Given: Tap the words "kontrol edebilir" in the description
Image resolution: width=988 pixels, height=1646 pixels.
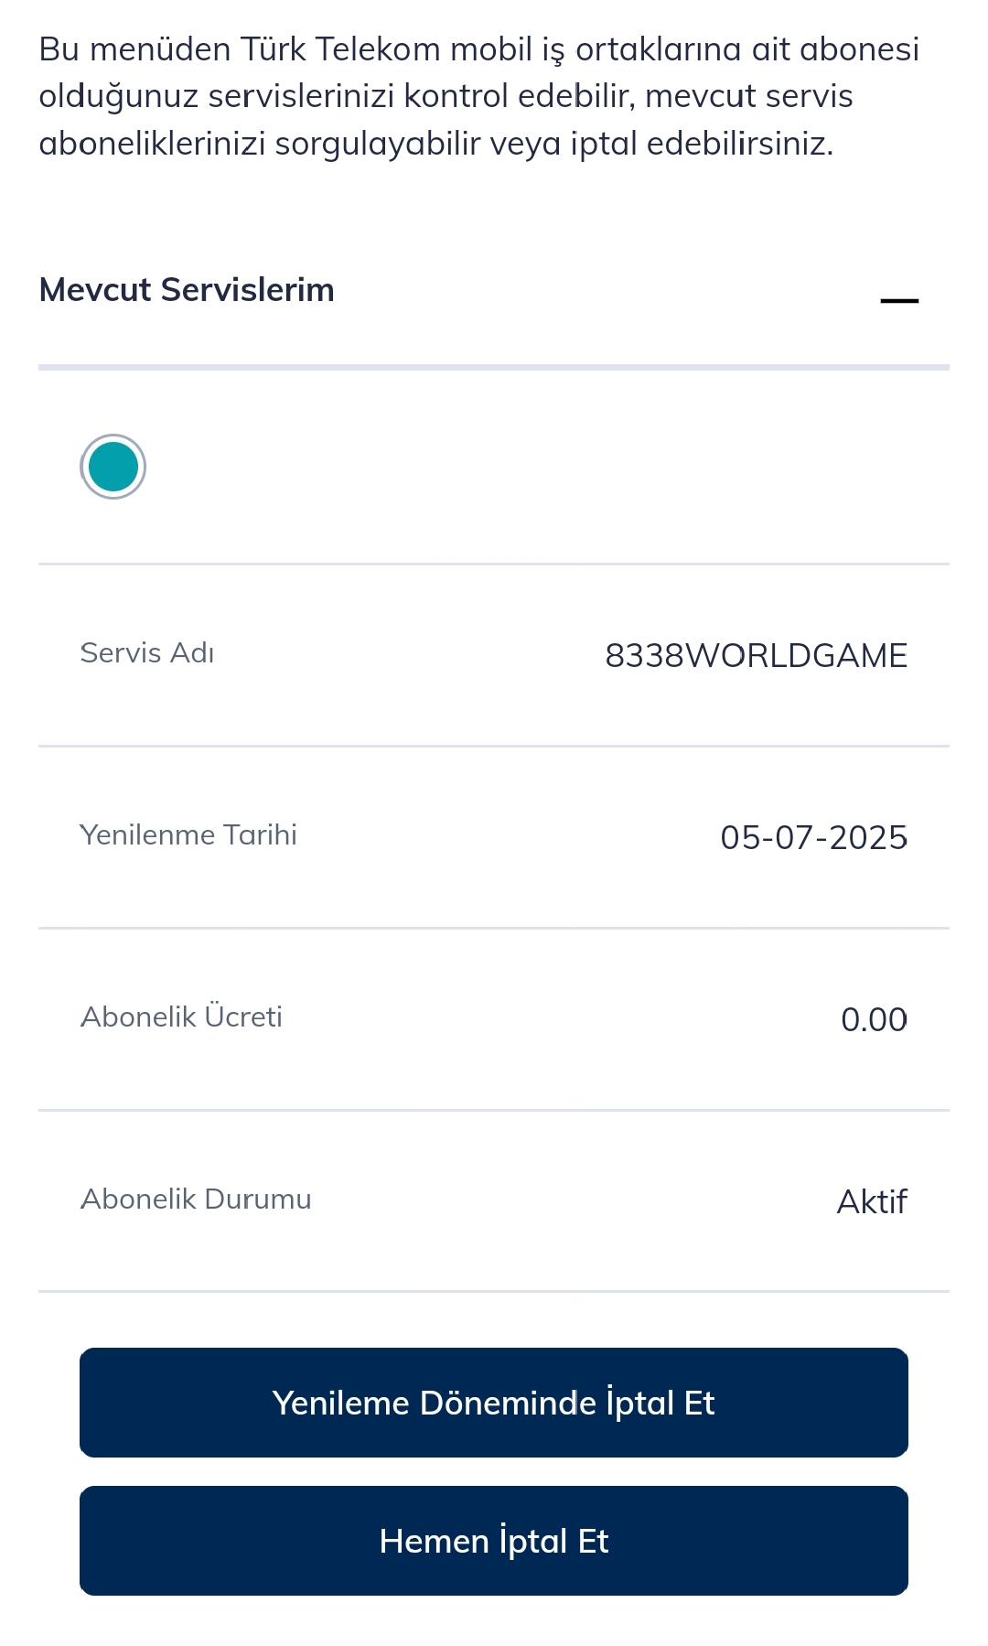Looking at the screenshot, I should click(x=519, y=96).
